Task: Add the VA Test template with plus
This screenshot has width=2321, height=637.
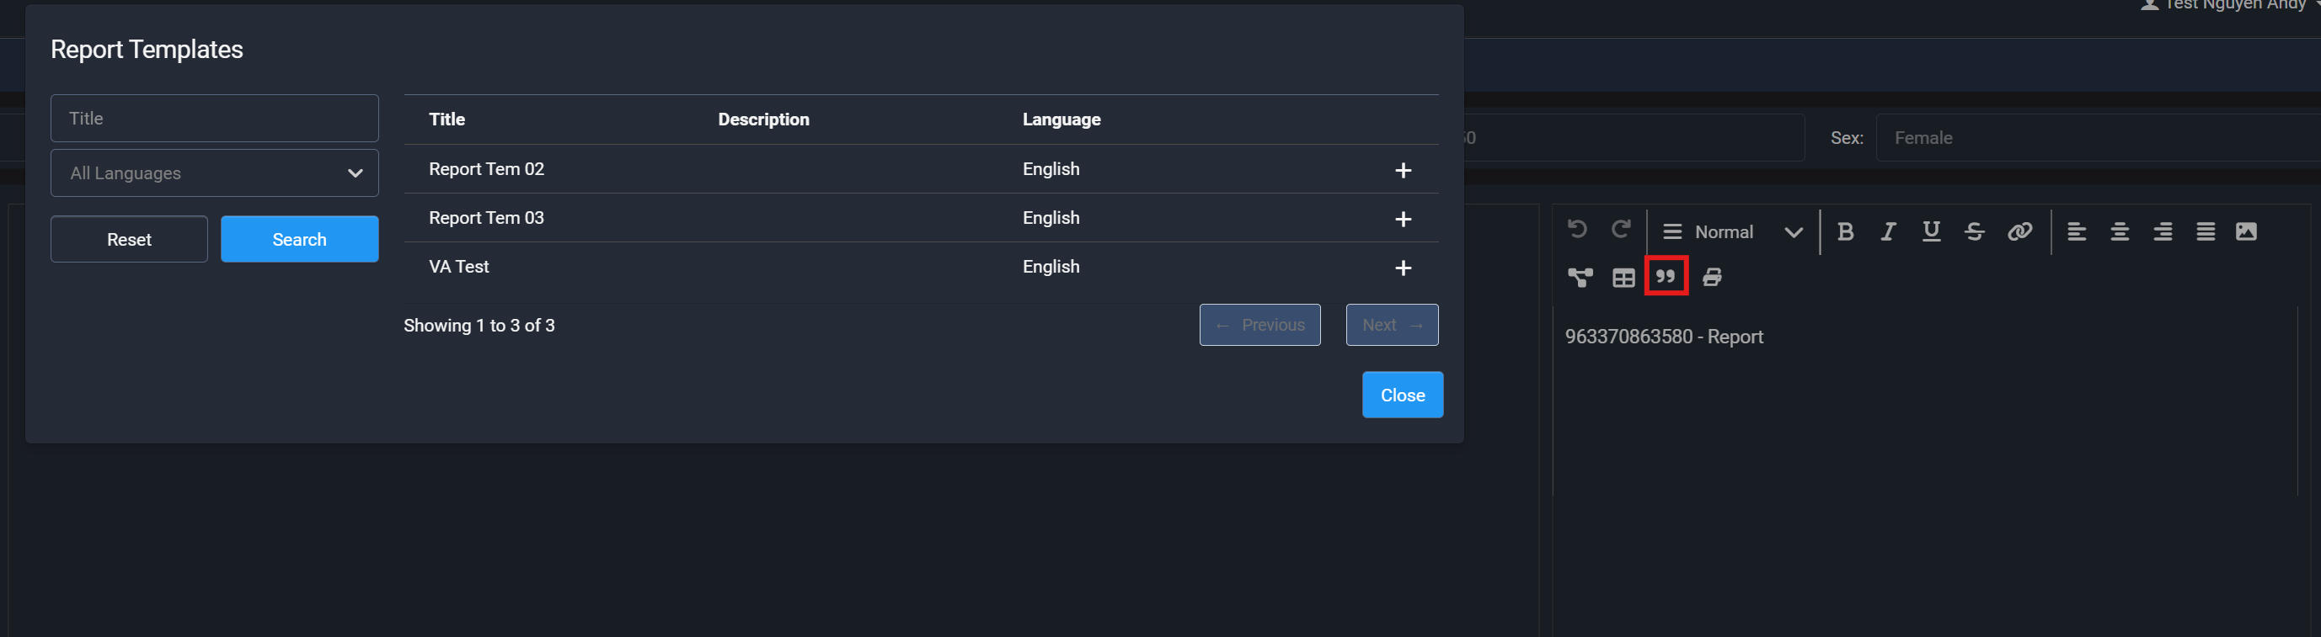Action: pos(1403,268)
